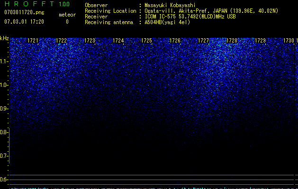The image size is (298, 189).
Task: Click the 1.0 kHz frequency tick label
Action: pyautogui.click(x=3, y=85)
